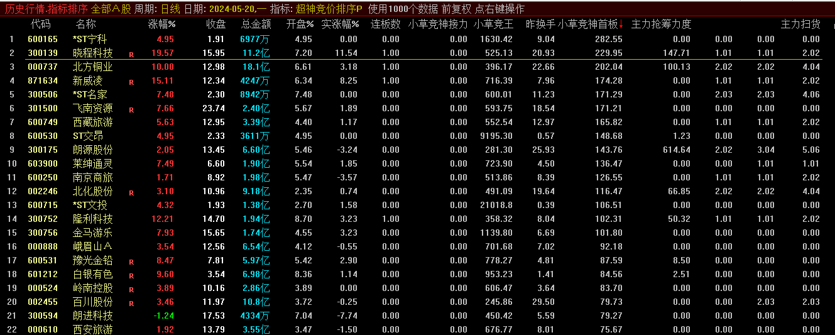Select stock code 000524

click(43, 288)
